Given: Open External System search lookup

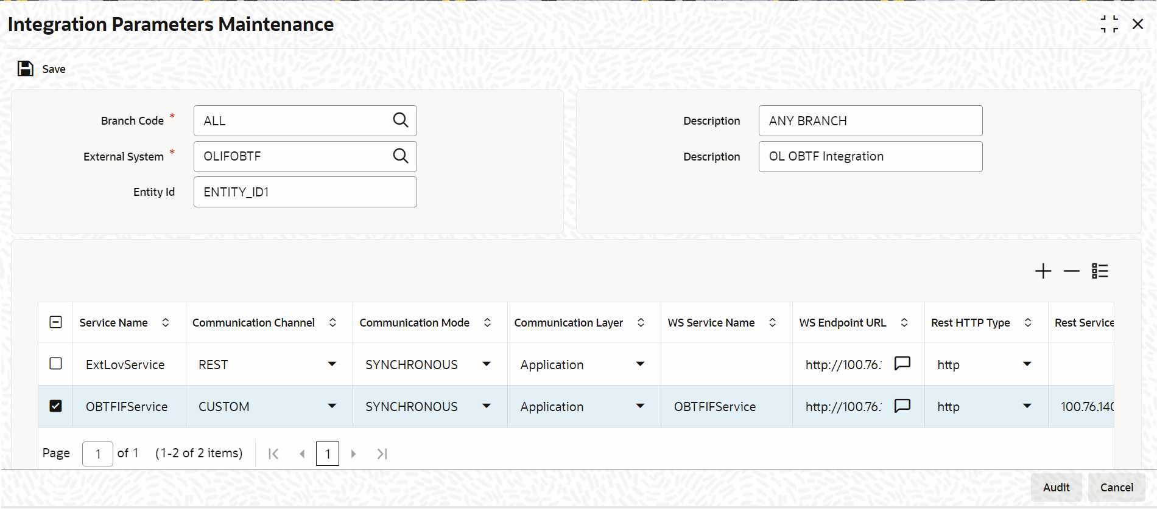Looking at the screenshot, I should [x=400, y=156].
